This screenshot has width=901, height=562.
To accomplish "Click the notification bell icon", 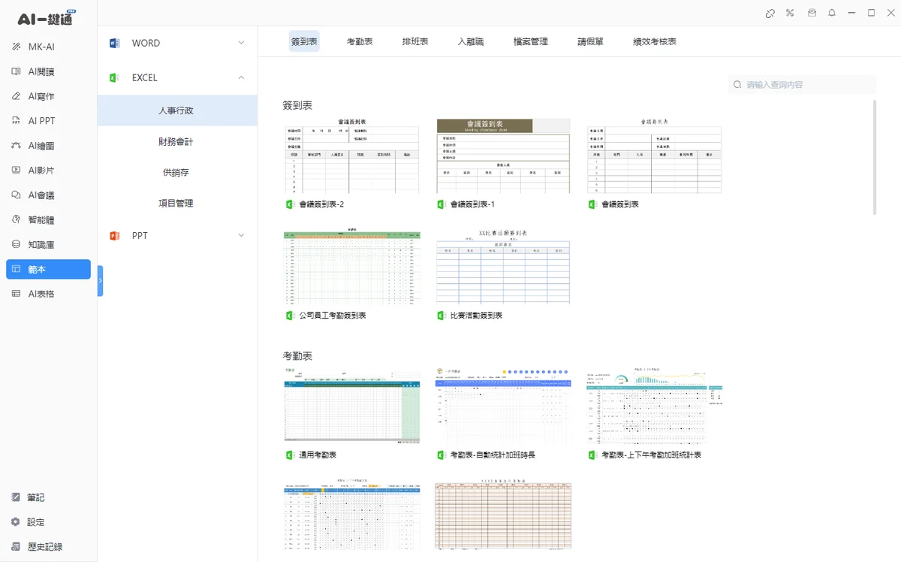I will (x=832, y=13).
